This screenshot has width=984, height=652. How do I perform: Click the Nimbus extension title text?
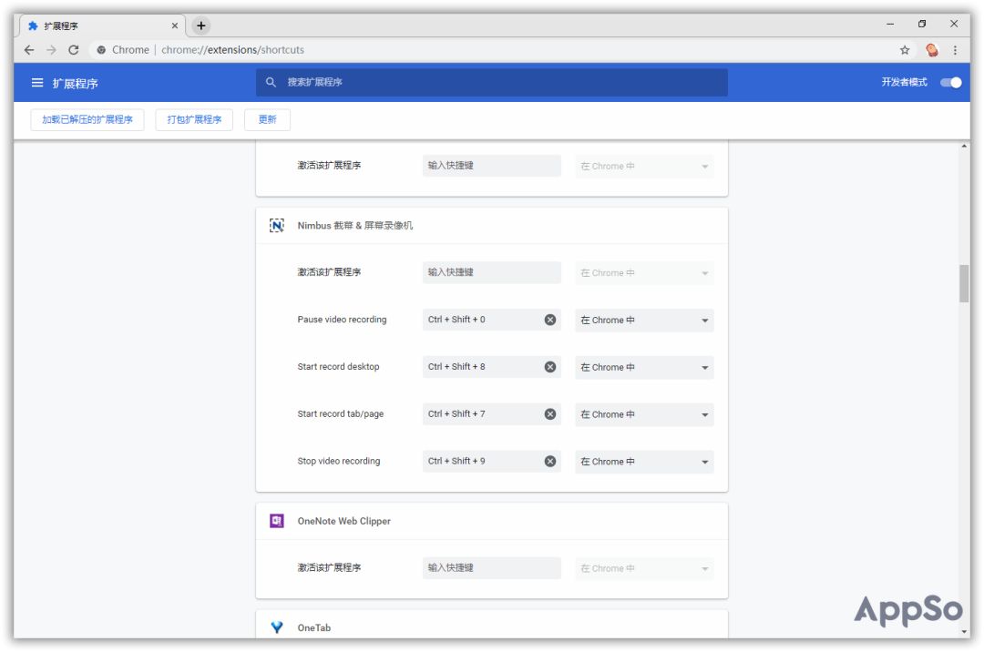[355, 225]
